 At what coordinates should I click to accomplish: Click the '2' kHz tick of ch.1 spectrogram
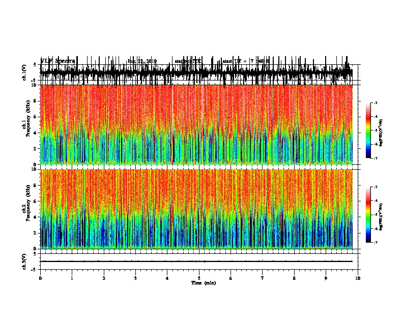(x=36, y=149)
